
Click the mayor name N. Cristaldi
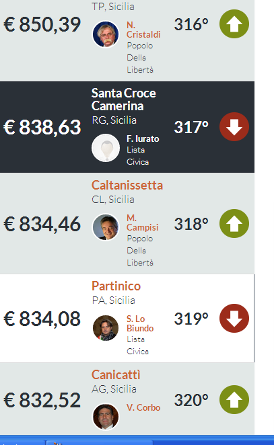point(143,30)
